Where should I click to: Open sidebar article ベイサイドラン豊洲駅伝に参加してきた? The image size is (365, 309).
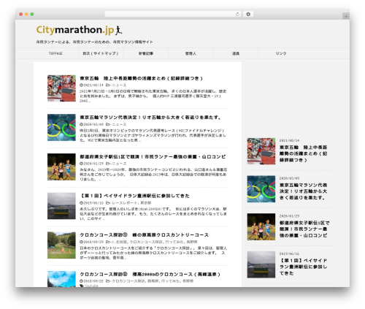[303, 267]
